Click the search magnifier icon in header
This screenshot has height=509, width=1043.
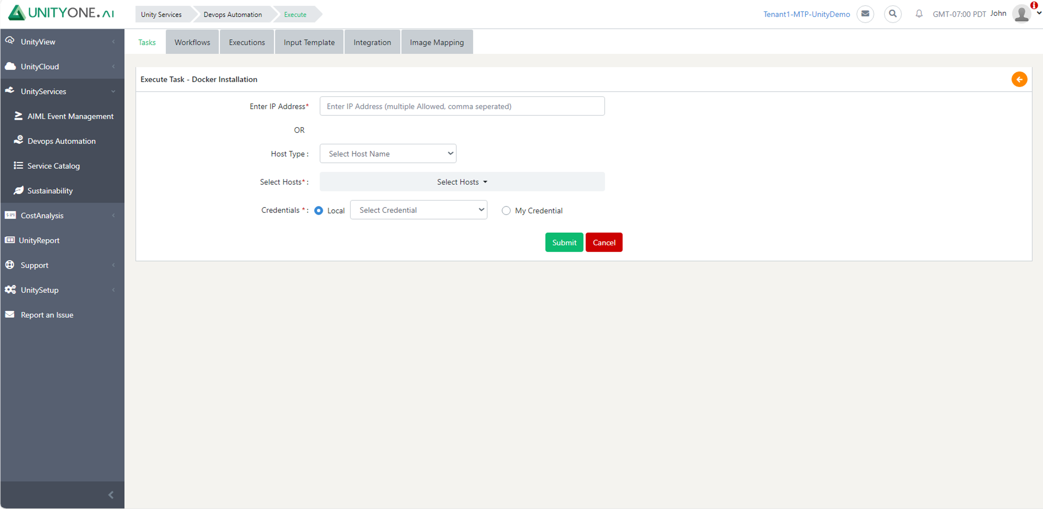click(x=893, y=14)
